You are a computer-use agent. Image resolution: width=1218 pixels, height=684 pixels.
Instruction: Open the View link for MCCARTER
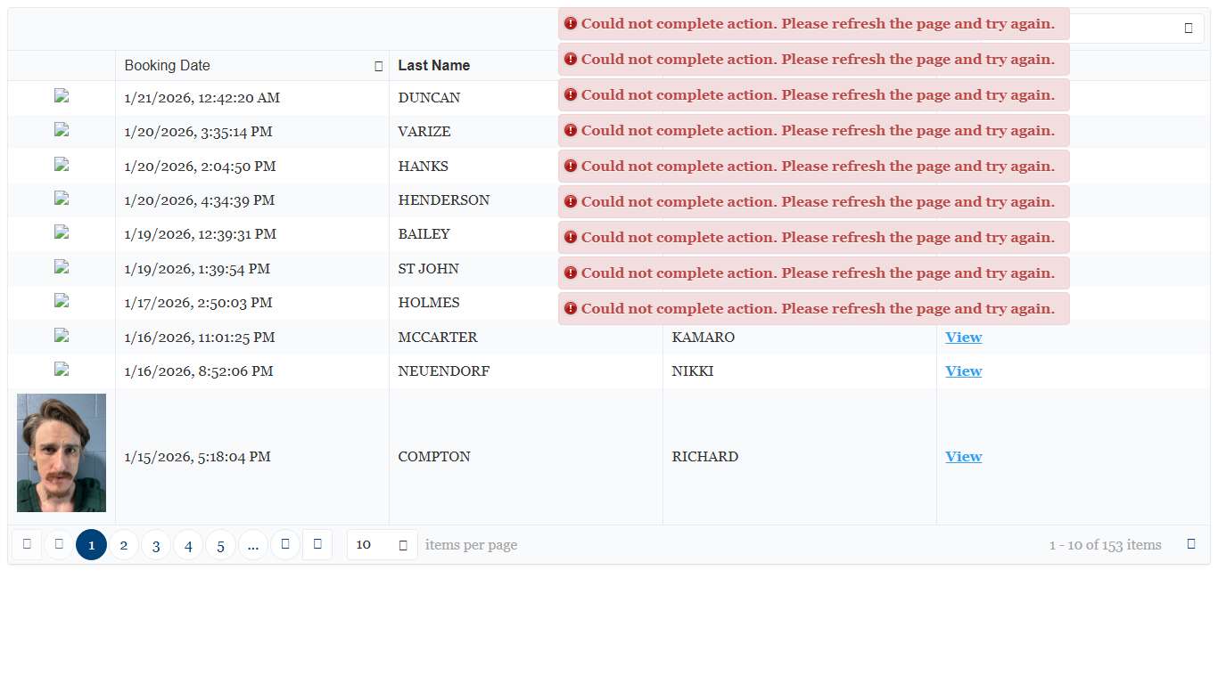pyautogui.click(x=963, y=338)
